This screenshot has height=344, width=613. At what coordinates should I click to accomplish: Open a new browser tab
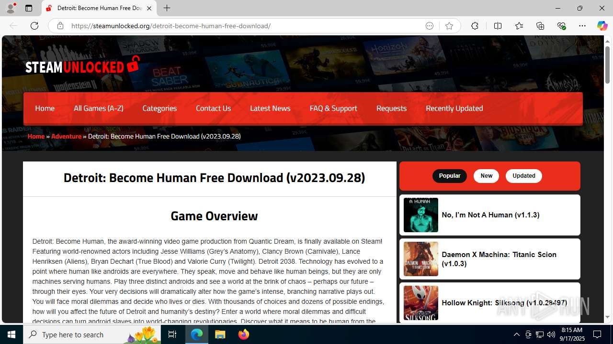tap(167, 8)
